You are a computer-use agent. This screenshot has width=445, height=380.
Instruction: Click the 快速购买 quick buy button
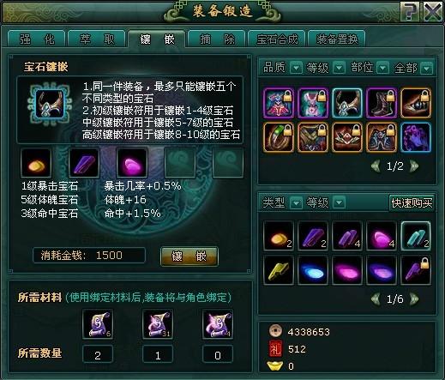[412, 203]
